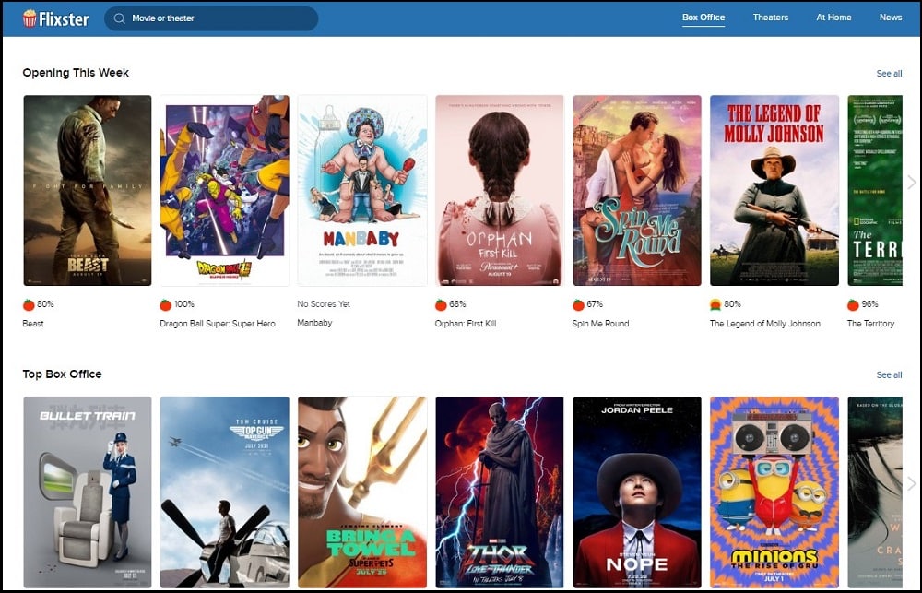The width and height of the screenshot is (922, 593).
Task: Click the Flixster popcorn logo
Action: pos(56,18)
